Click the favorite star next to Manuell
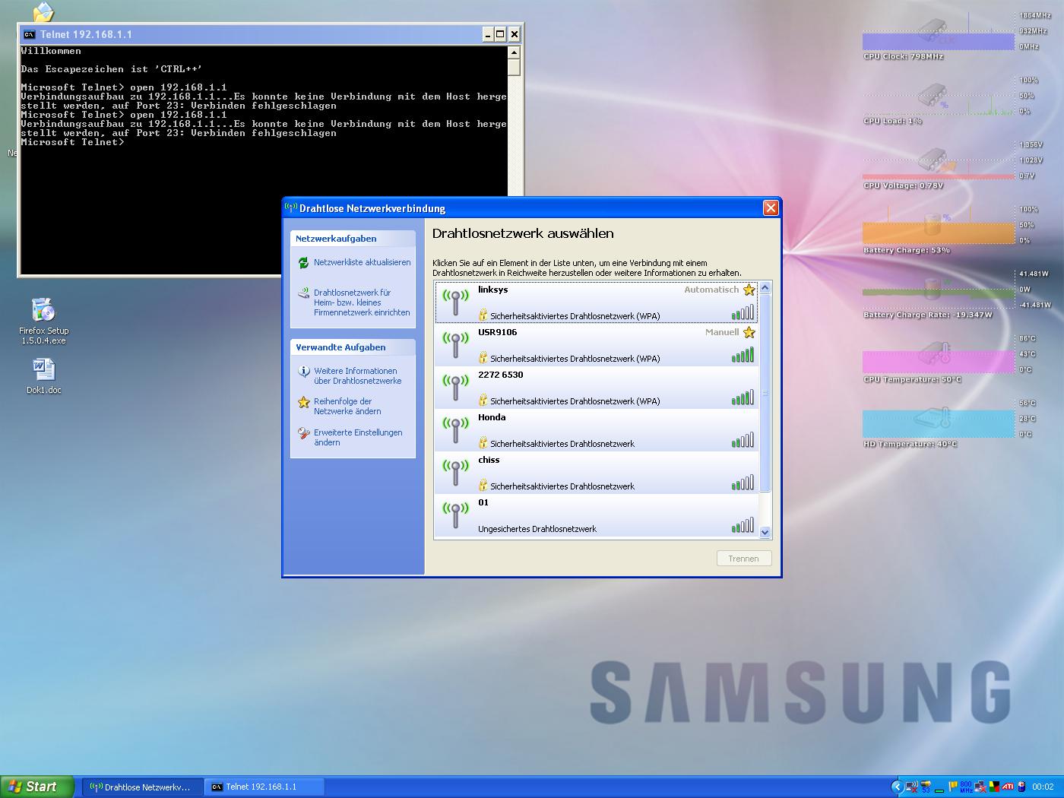Image resolution: width=1064 pixels, height=798 pixels. pos(749,332)
